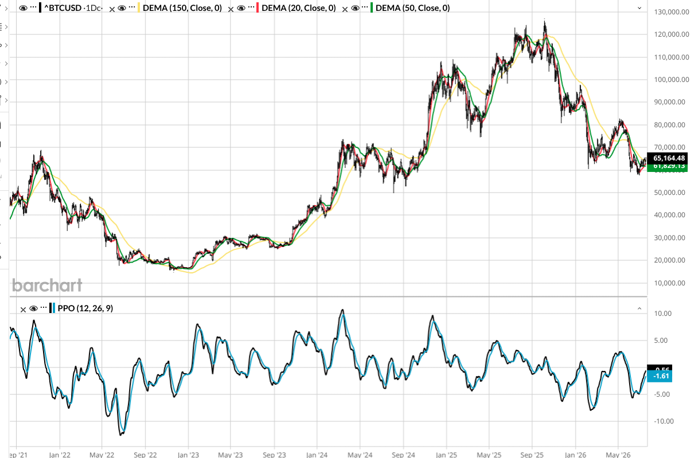
Task: Click the Jan '22 date axis label
Action: tap(60, 455)
